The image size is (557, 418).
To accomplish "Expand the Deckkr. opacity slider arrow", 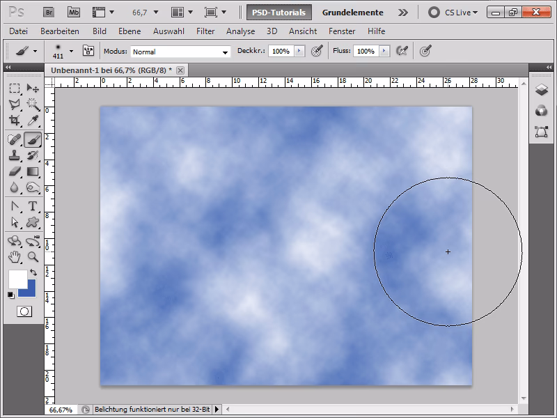I will click(299, 51).
